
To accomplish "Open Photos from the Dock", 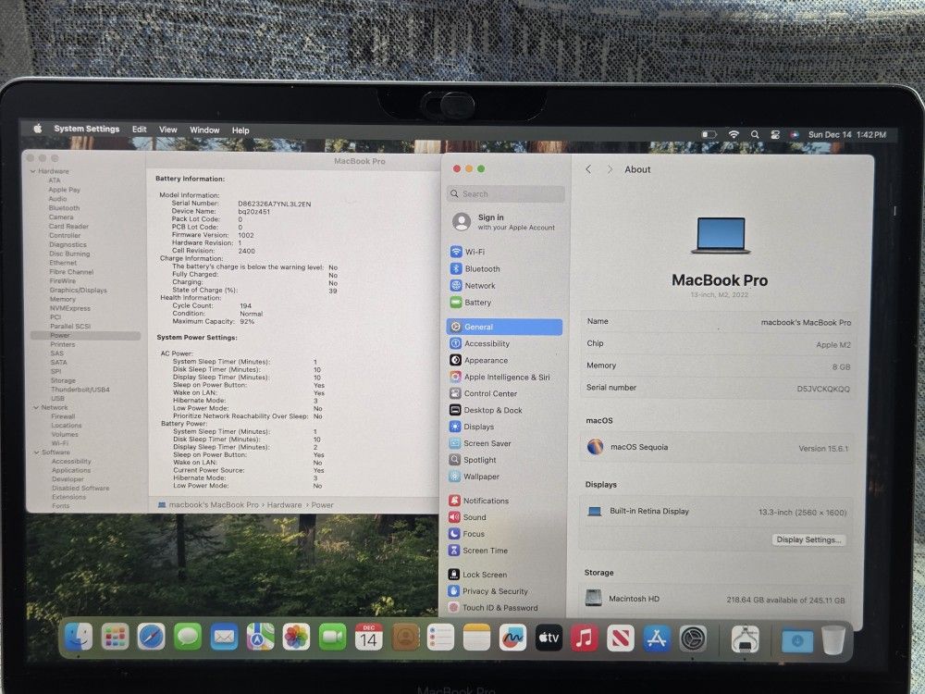I will [295, 638].
